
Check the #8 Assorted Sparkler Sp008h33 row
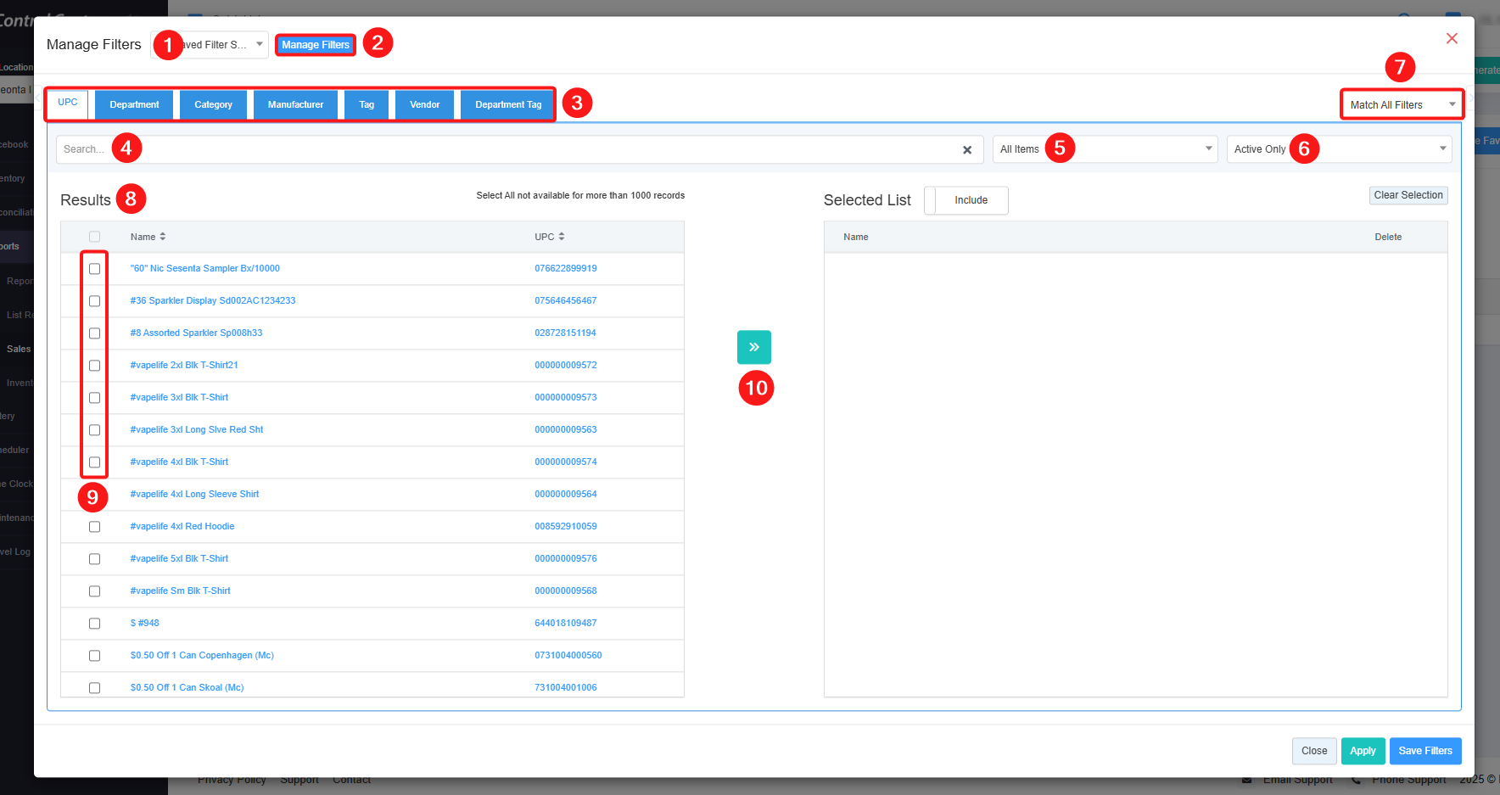(94, 333)
